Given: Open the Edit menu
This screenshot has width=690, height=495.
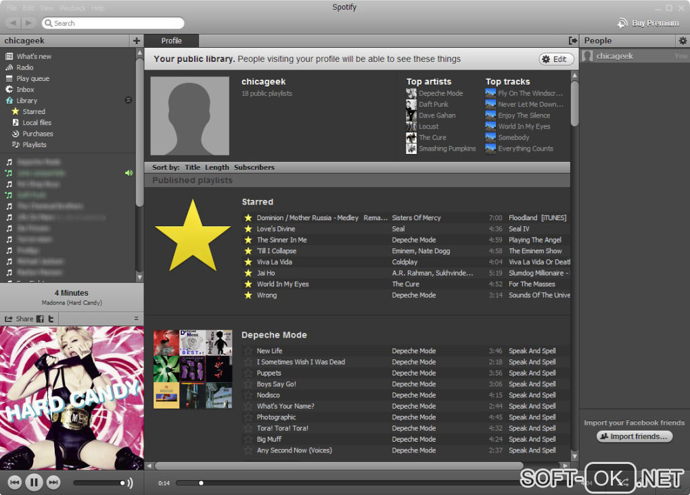Looking at the screenshot, I should [x=28, y=8].
